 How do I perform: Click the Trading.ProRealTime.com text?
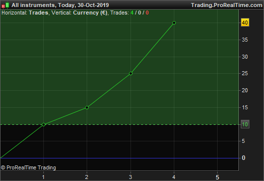click(x=227, y=5)
